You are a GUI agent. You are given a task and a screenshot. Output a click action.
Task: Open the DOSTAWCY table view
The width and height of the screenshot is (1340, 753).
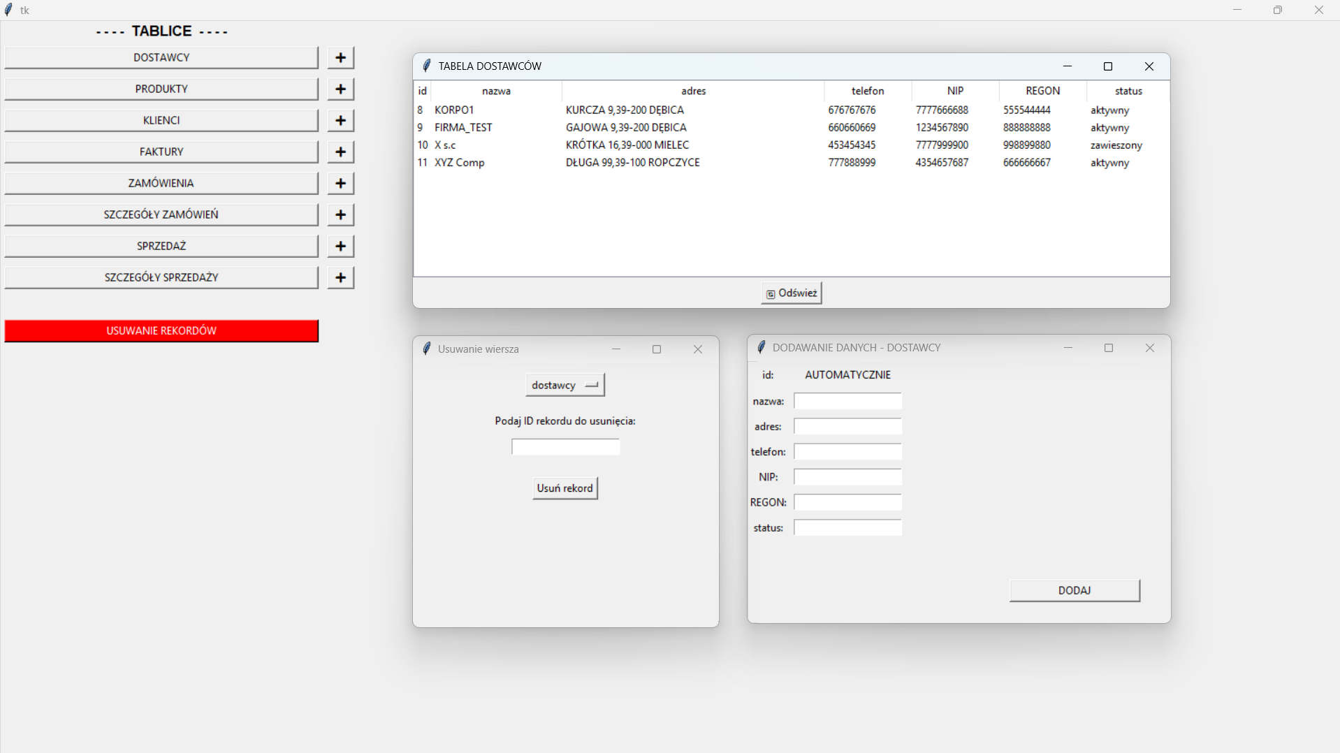161,57
